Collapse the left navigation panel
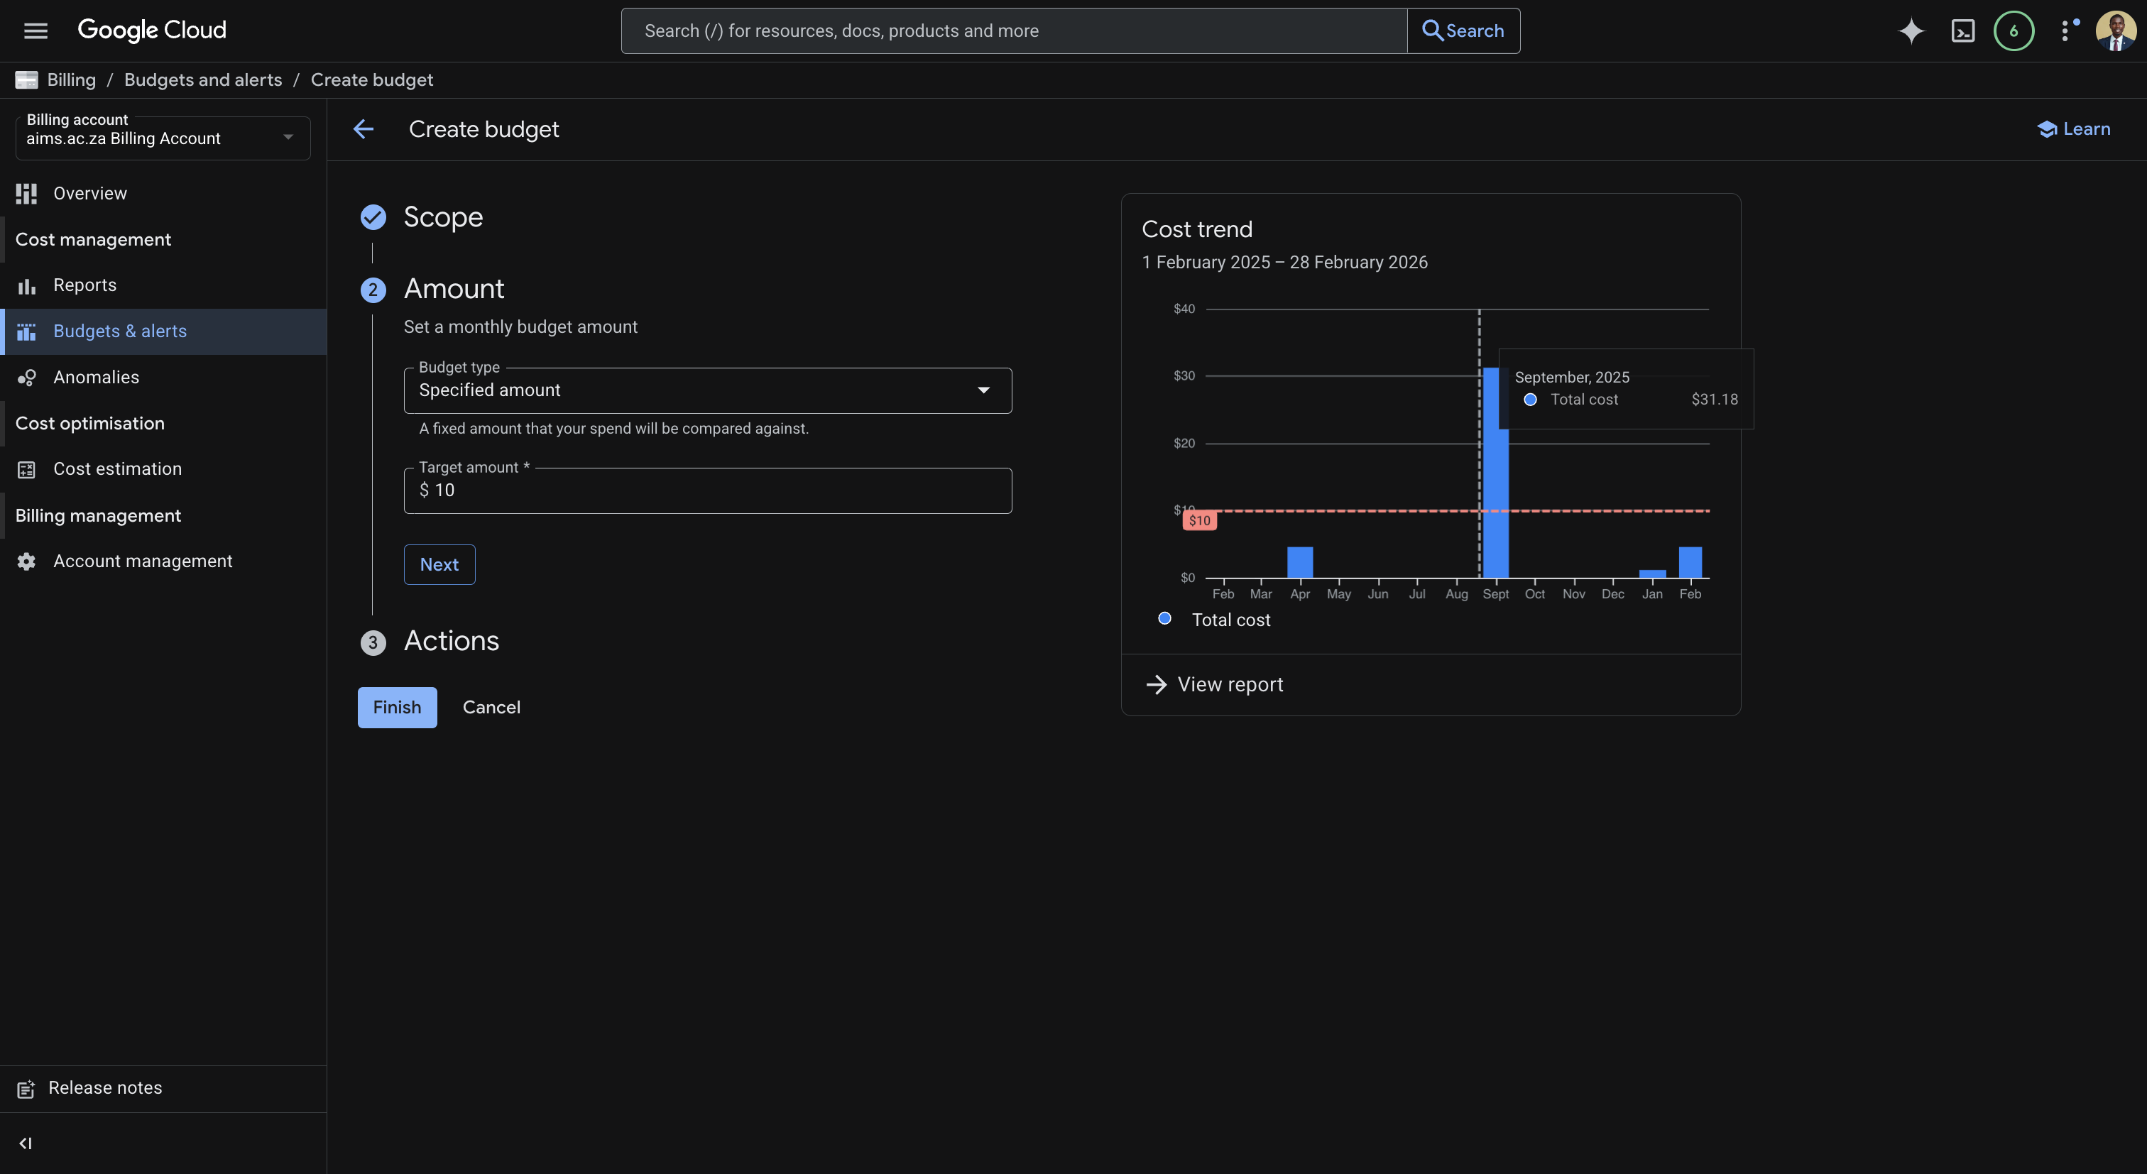 point(25,1143)
